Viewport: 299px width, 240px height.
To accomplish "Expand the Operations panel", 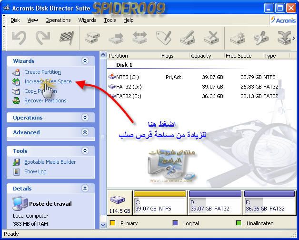I will (85, 117).
